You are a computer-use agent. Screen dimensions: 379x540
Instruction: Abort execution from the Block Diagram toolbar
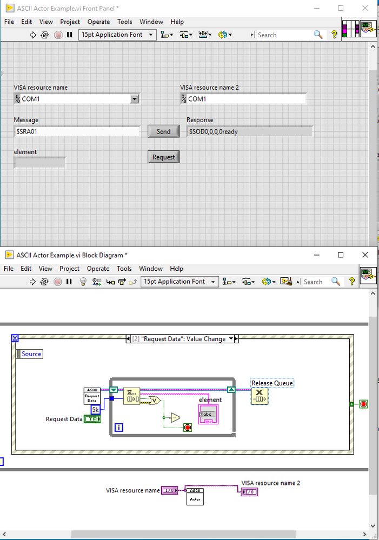coord(58,282)
